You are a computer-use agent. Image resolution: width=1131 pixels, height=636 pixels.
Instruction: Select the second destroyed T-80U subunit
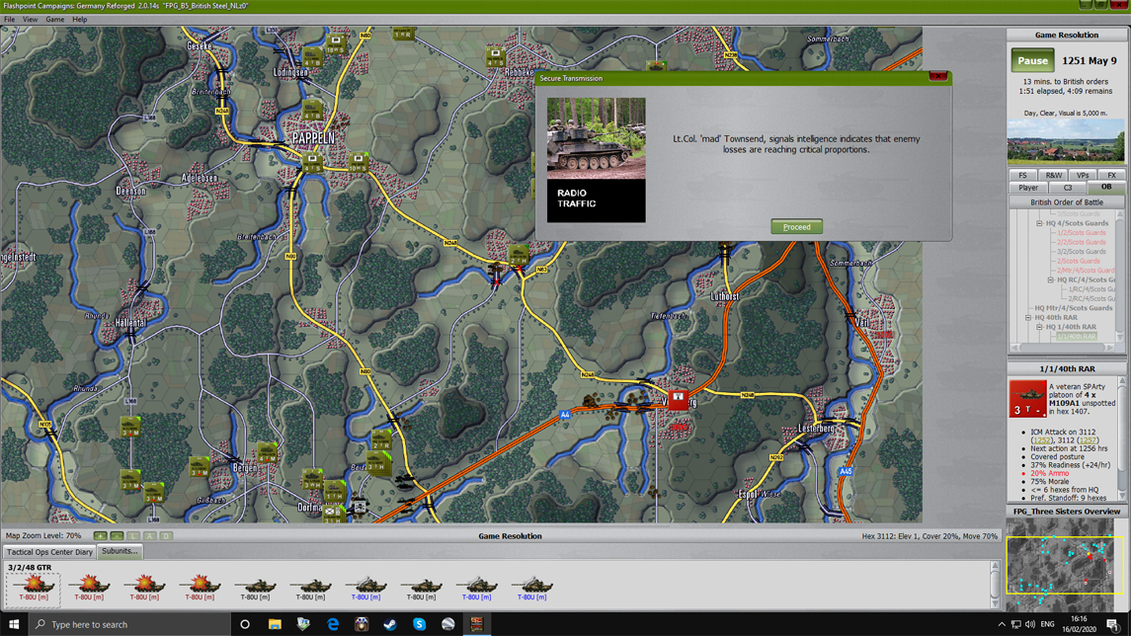coord(89,587)
